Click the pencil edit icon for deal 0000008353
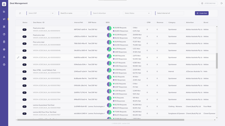The image size is (225, 126). coord(18,57)
